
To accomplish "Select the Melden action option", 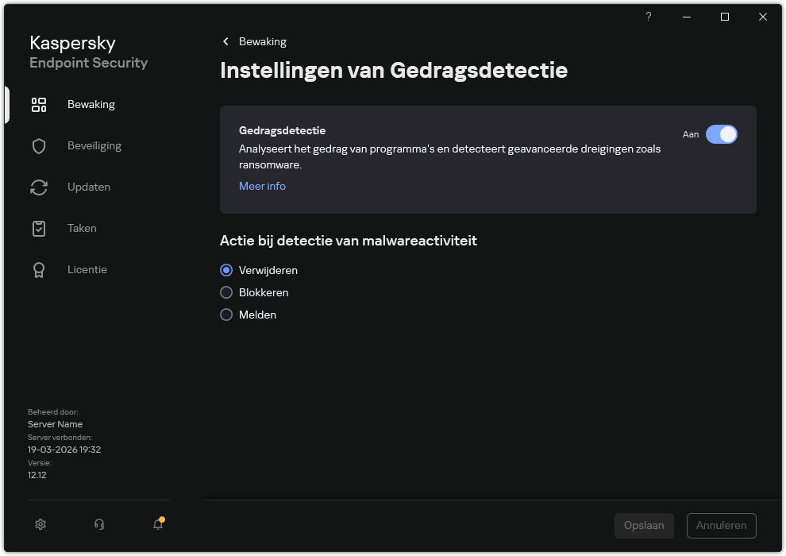I will (226, 315).
